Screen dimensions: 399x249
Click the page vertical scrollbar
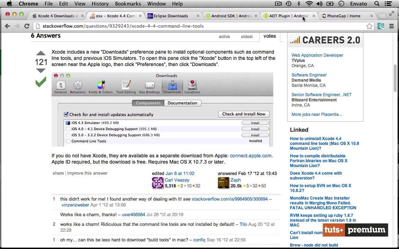coord(395,78)
